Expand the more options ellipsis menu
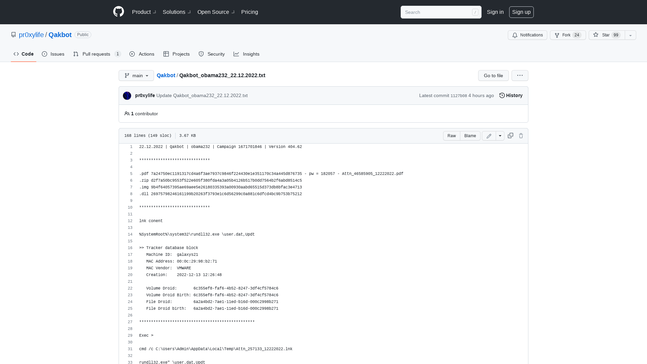647x364 pixels. click(520, 75)
